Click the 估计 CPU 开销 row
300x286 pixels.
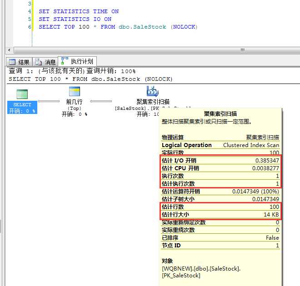pos(220,168)
